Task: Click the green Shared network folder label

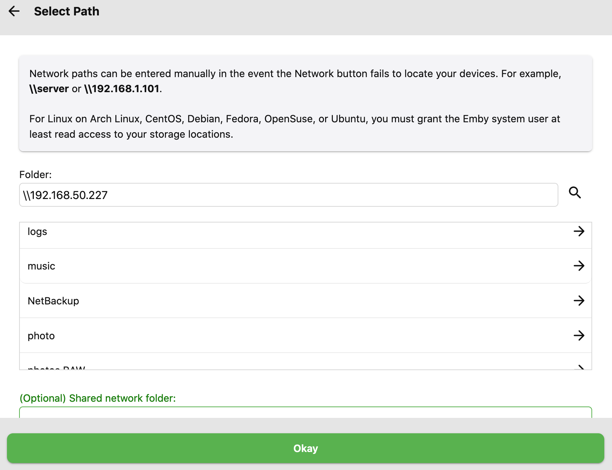Action: [98, 398]
